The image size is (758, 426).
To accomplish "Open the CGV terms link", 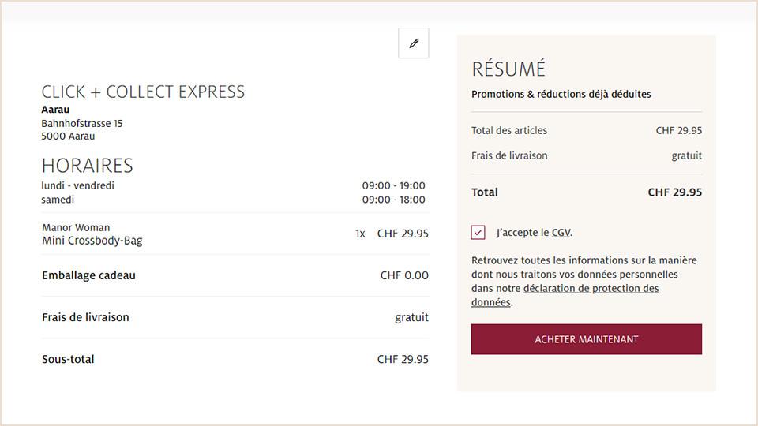I will 561,233.
